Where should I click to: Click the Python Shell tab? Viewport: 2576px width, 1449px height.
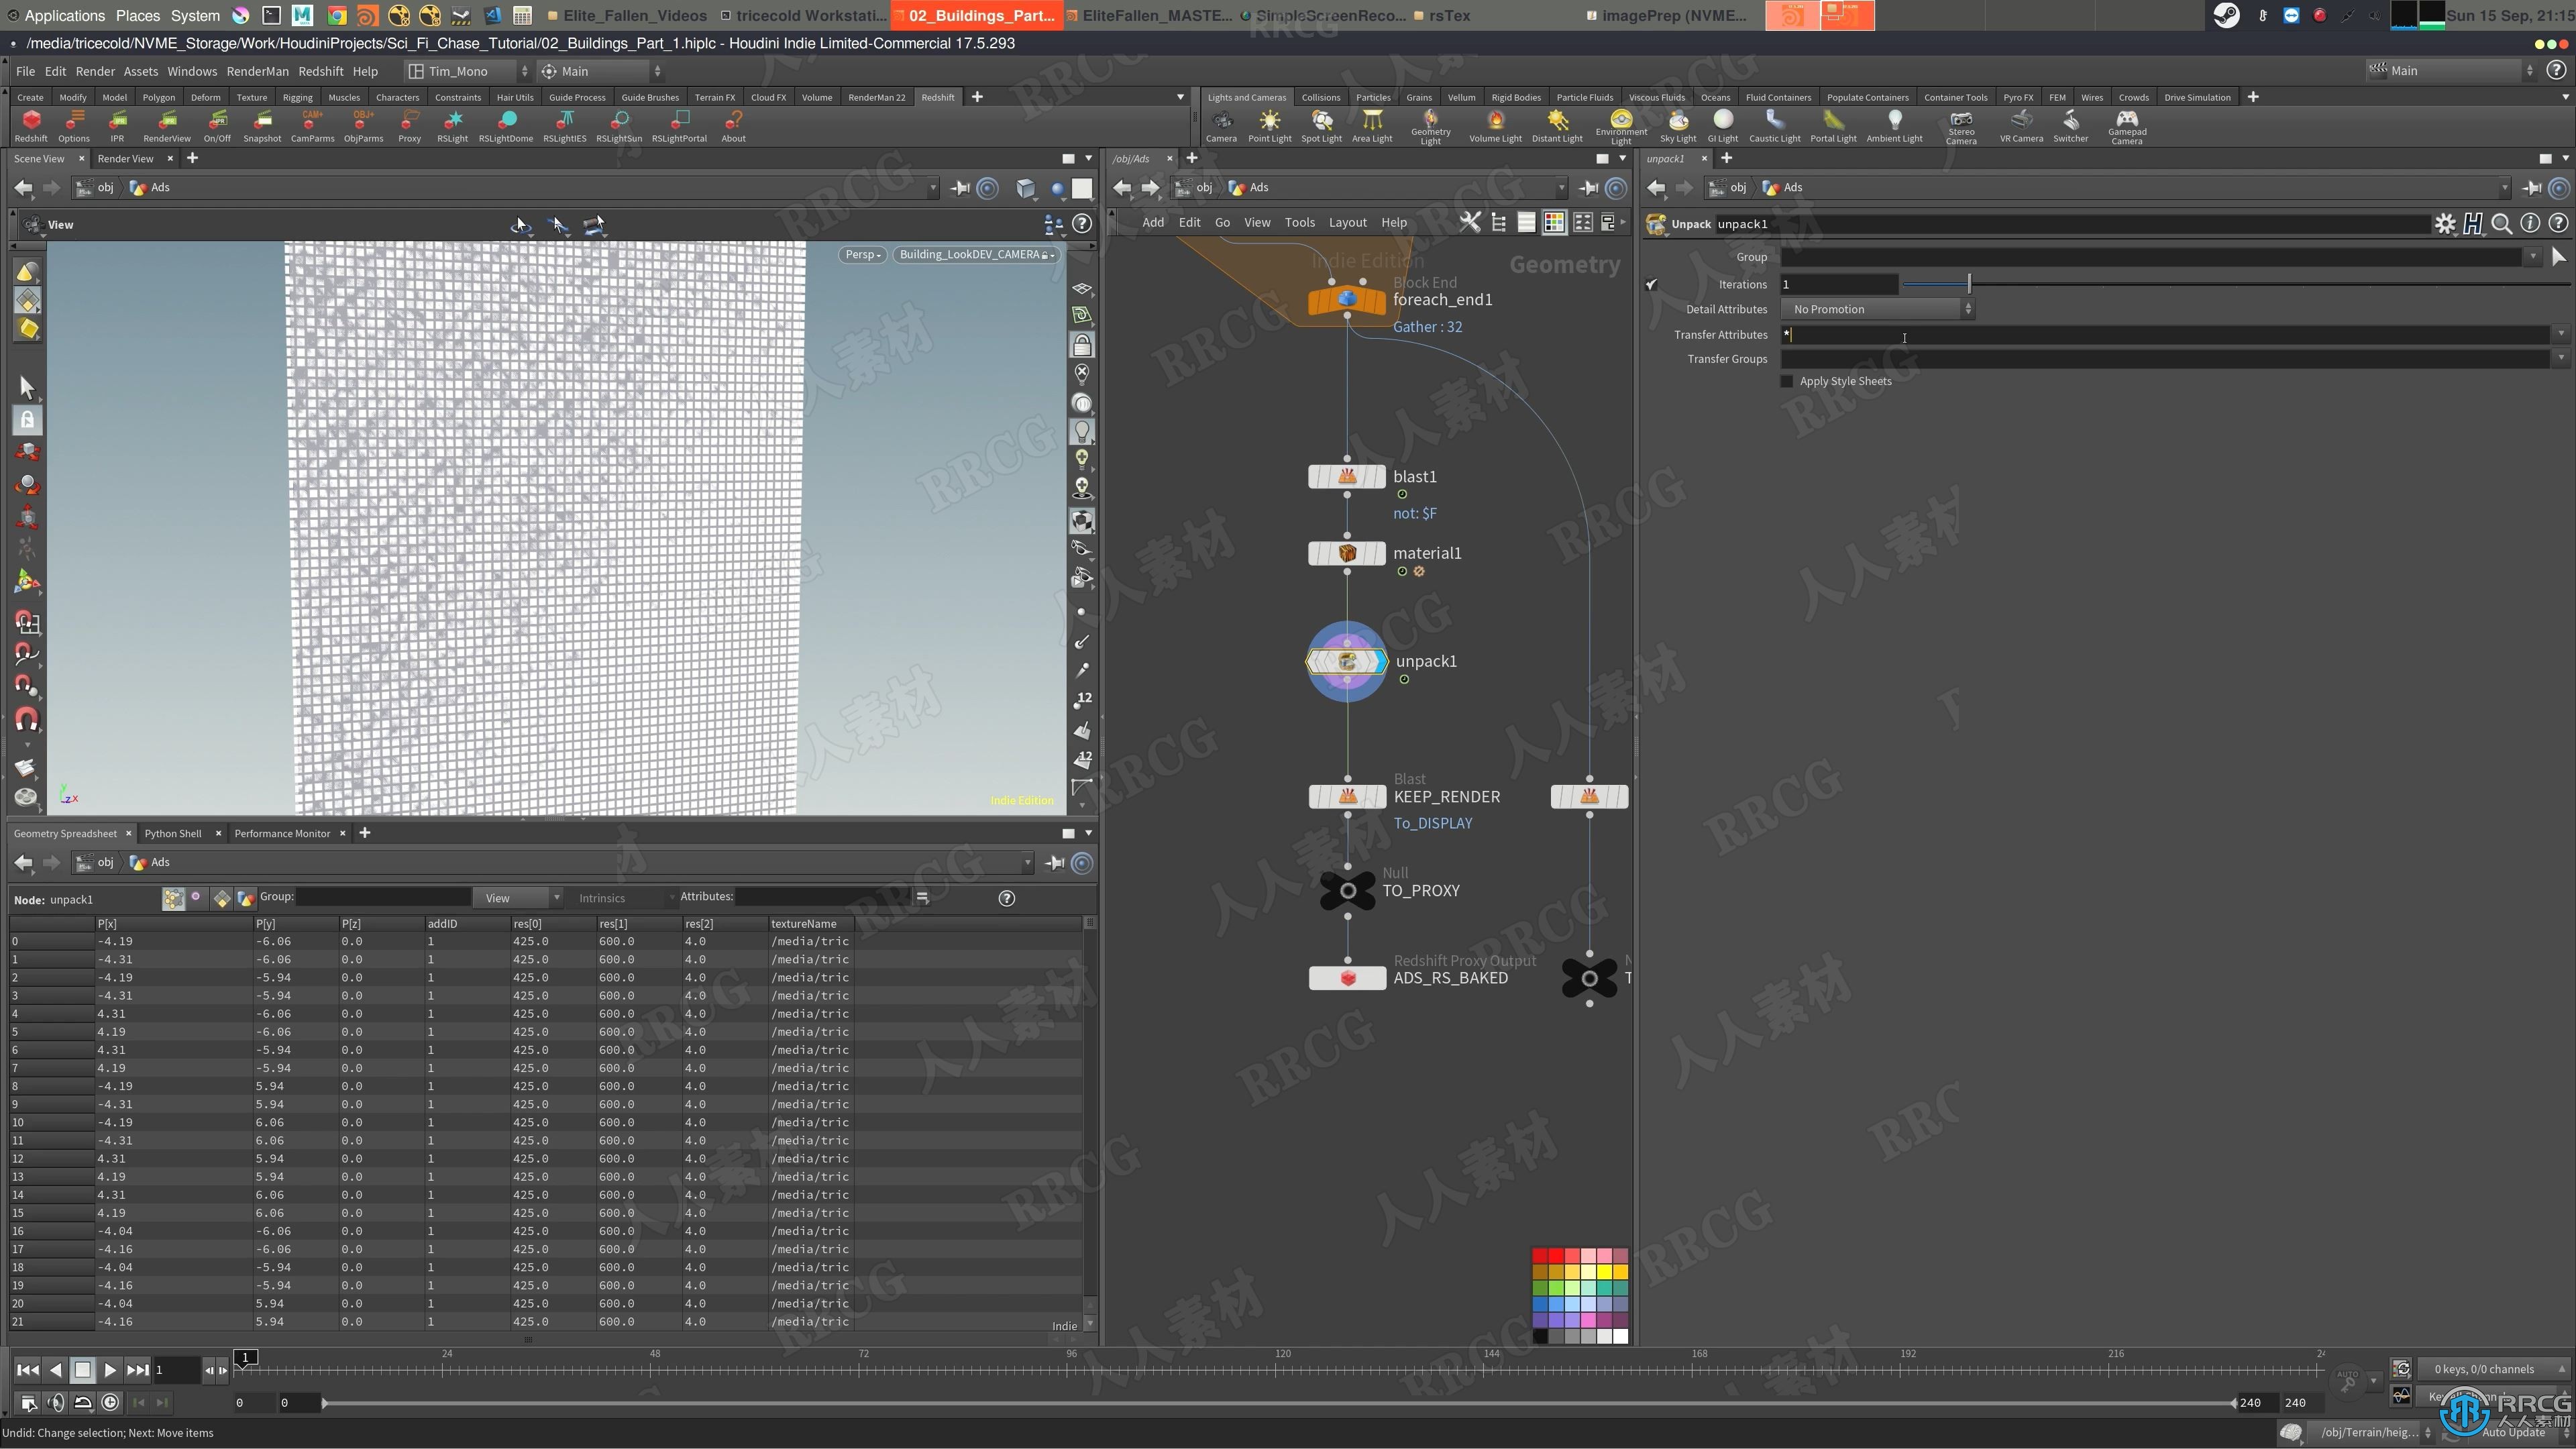click(x=172, y=832)
